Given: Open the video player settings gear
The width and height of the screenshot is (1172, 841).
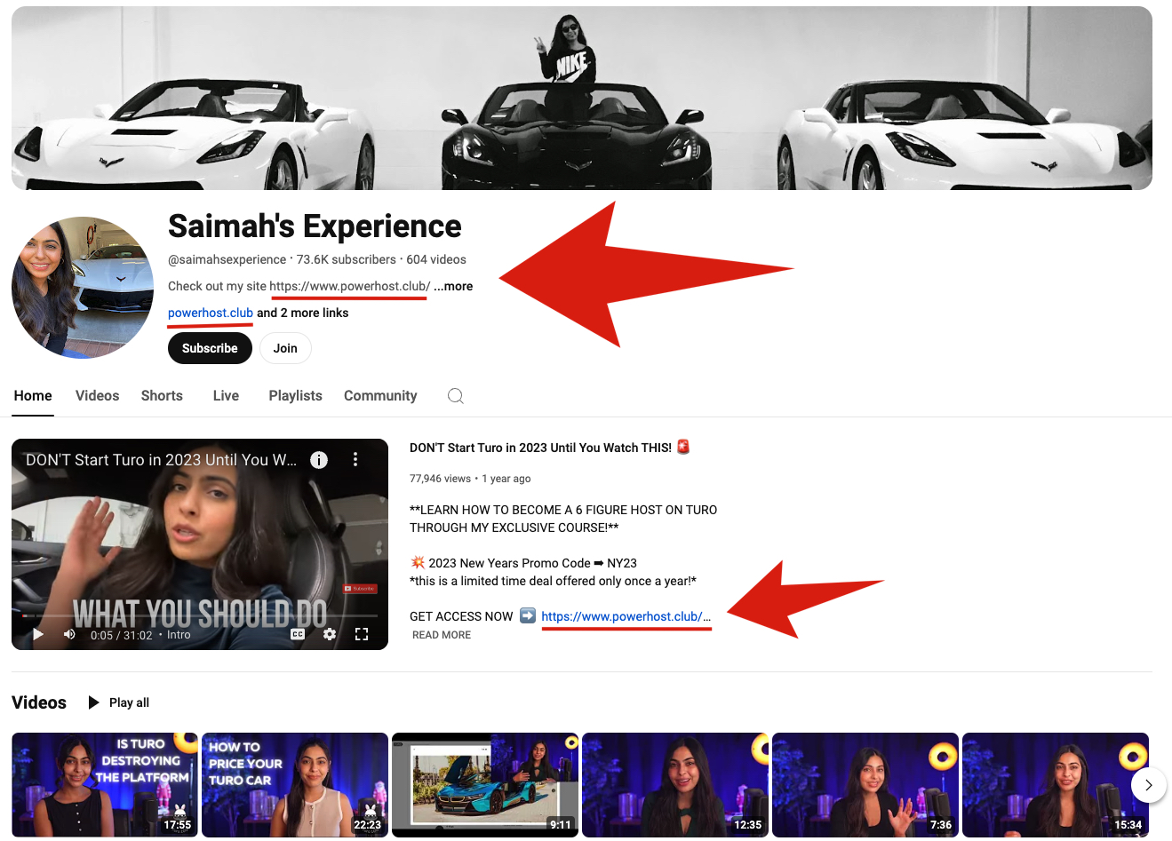Looking at the screenshot, I should pos(330,634).
